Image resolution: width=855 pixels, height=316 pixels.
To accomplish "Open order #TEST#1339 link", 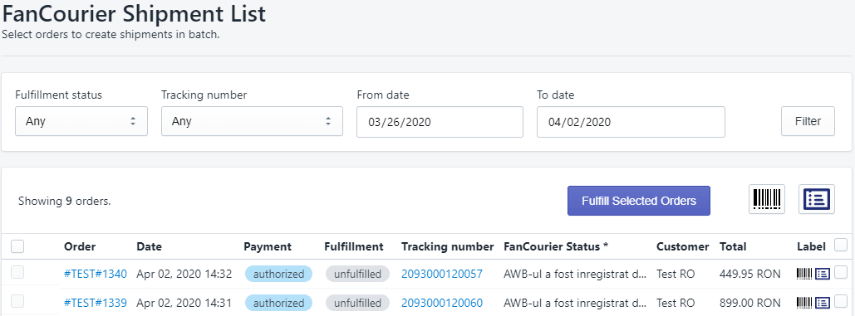I will tap(96, 303).
